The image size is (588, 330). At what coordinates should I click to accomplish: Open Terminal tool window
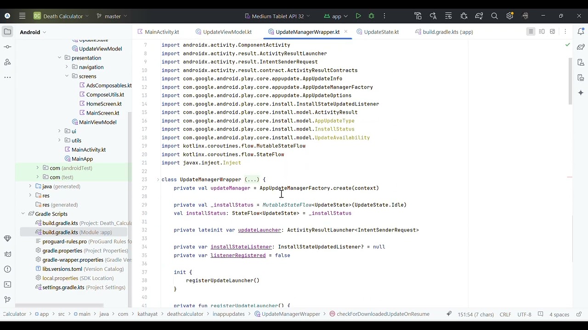tap(7, 284)
